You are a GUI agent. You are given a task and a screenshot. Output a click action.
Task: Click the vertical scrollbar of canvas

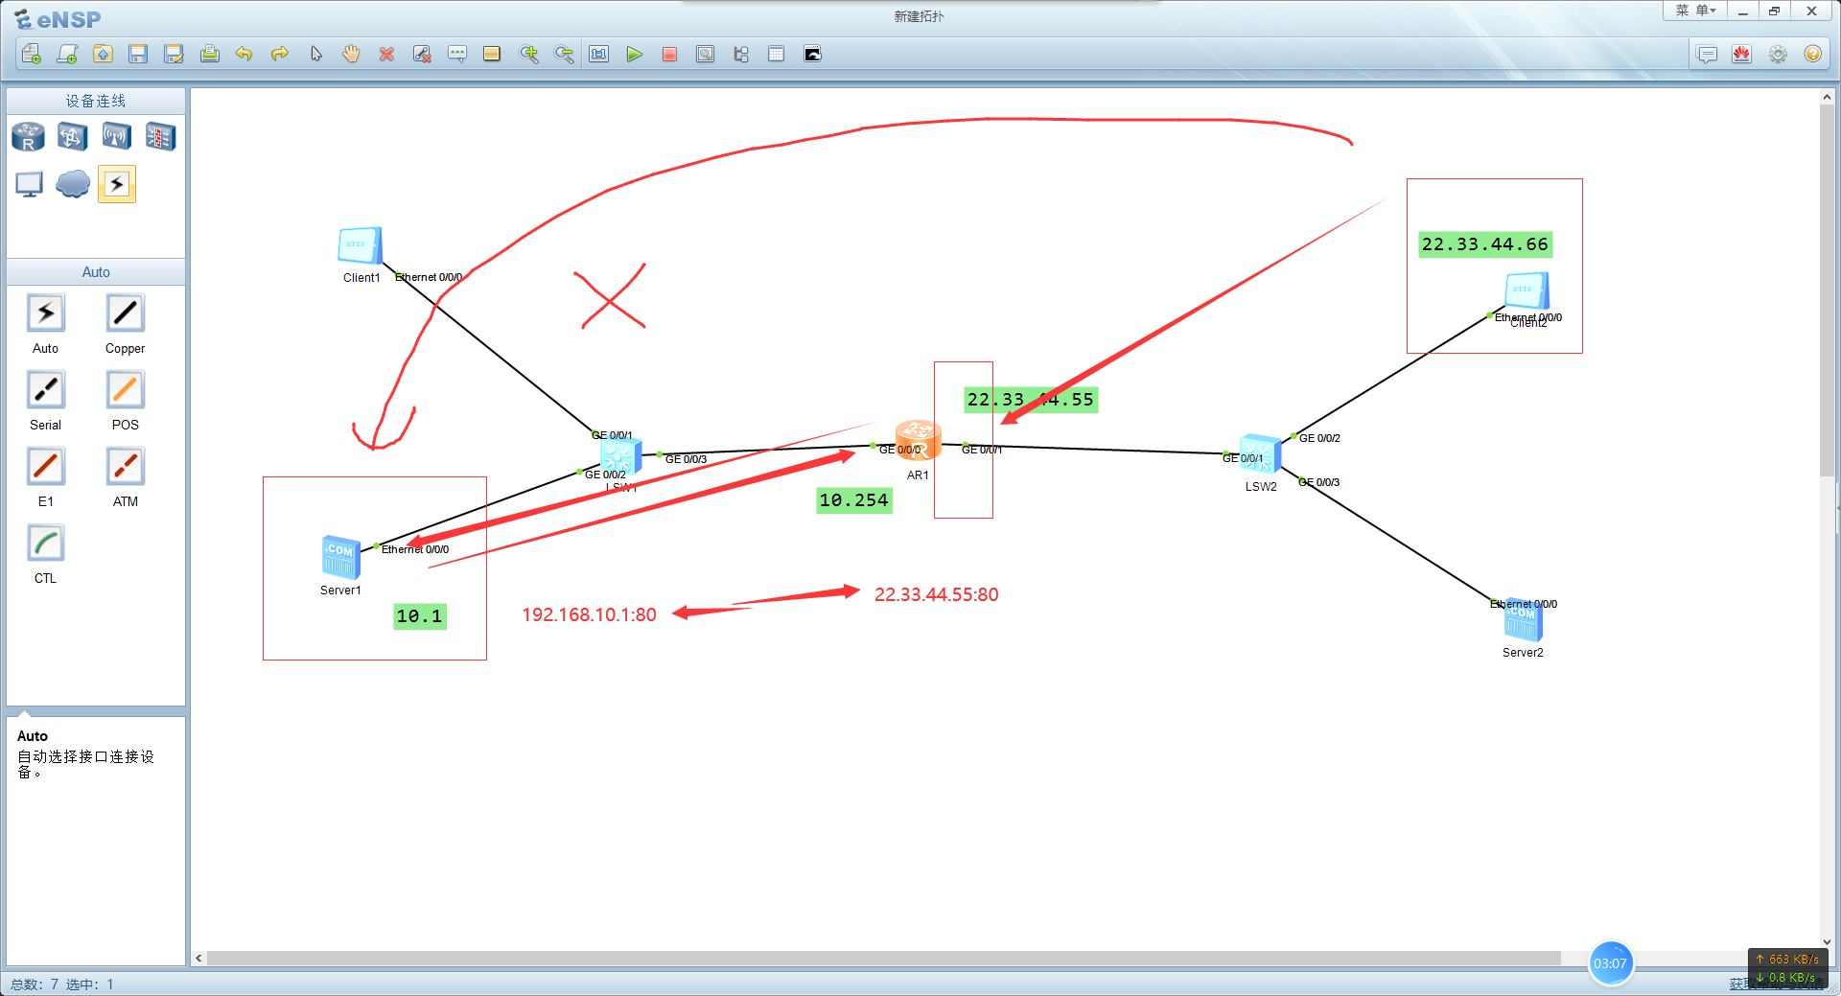1827,290
